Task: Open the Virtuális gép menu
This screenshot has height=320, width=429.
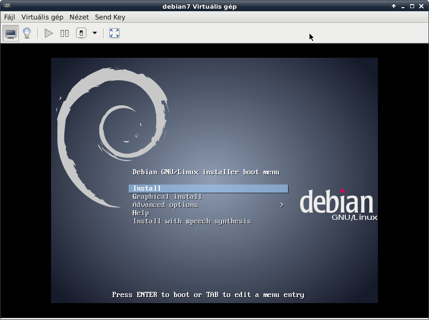Action: coord(42,17)
